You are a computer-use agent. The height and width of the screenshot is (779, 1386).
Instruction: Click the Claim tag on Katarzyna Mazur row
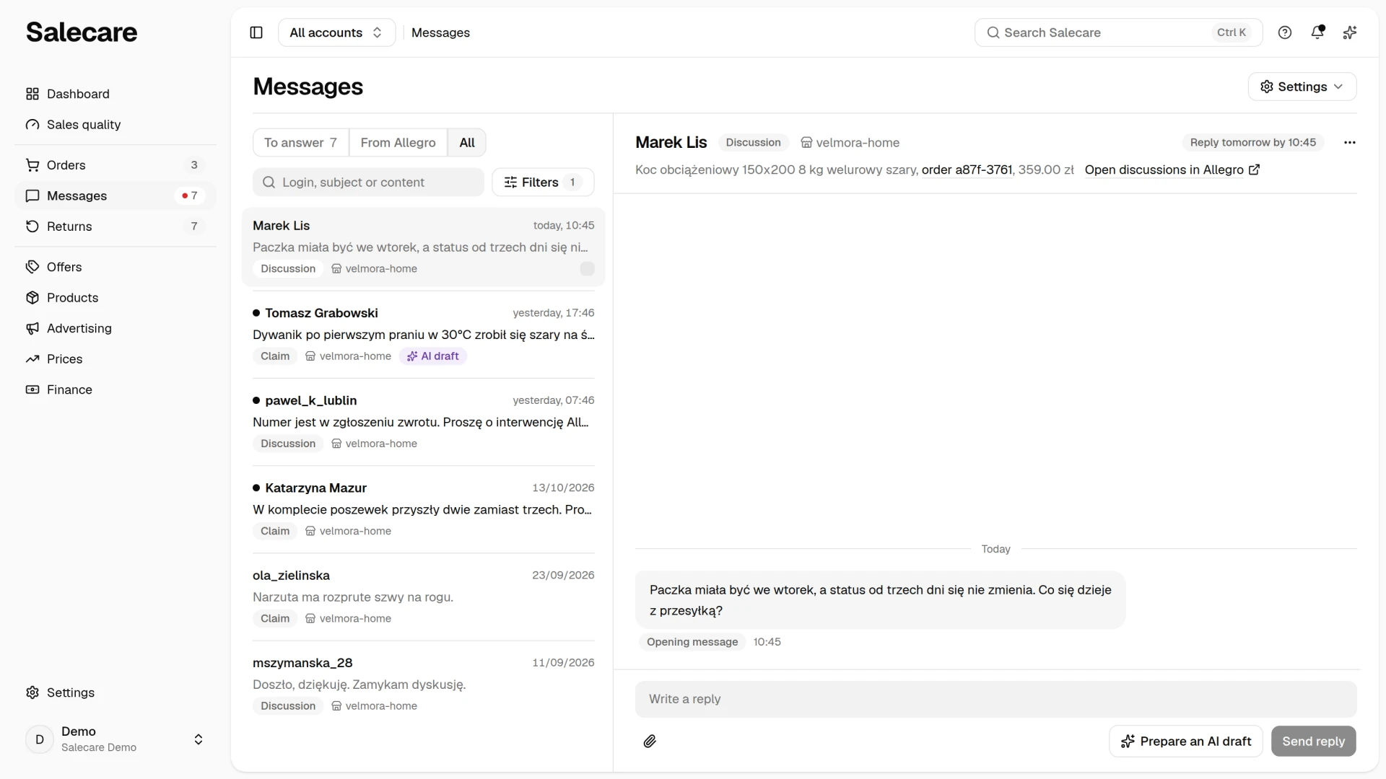[x=275, y=532]
